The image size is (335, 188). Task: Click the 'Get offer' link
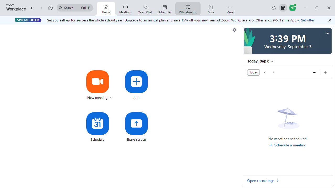pos(307,20)
